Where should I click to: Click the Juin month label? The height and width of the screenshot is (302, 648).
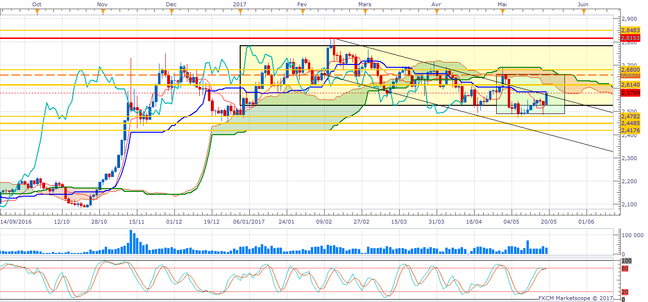pyautogui.click(x=583, y=4)
